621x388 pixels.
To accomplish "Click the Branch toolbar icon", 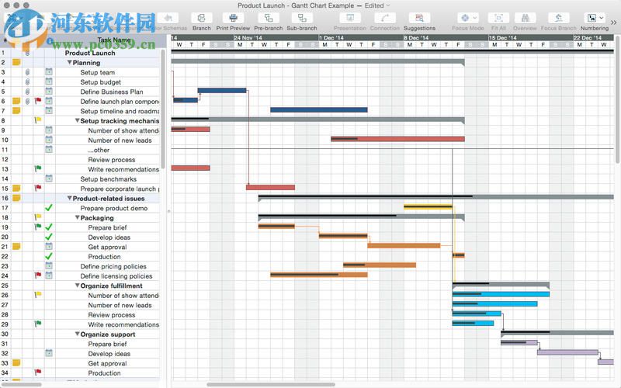I will (201, 18).
